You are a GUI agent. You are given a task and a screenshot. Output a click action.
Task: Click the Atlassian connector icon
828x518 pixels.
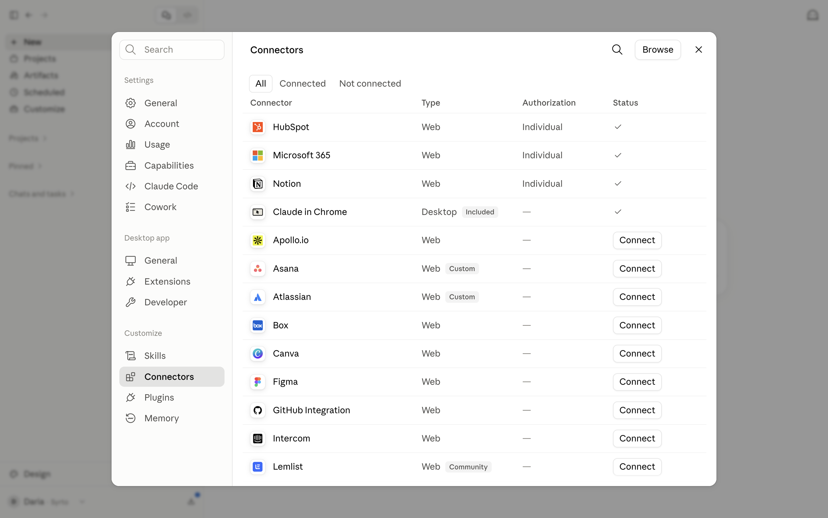tap(258, 297)
